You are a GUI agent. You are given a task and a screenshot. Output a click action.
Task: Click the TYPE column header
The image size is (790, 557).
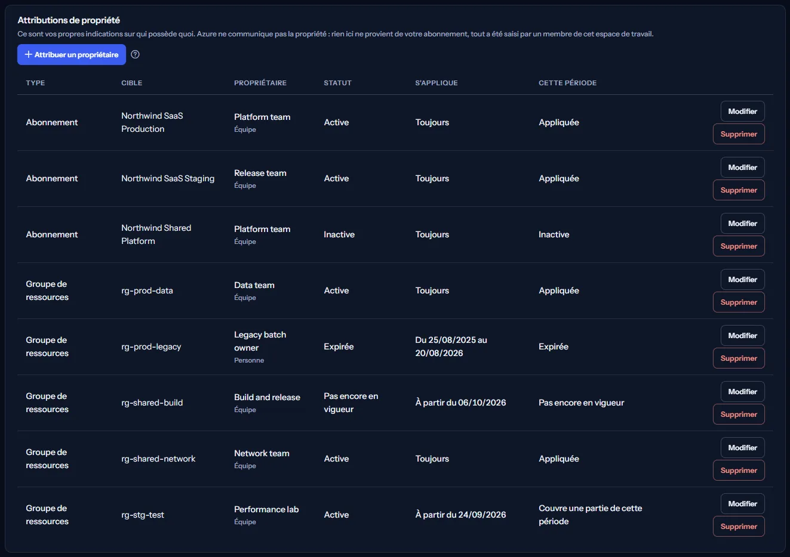pyautogui.click(x=35, y=83)
